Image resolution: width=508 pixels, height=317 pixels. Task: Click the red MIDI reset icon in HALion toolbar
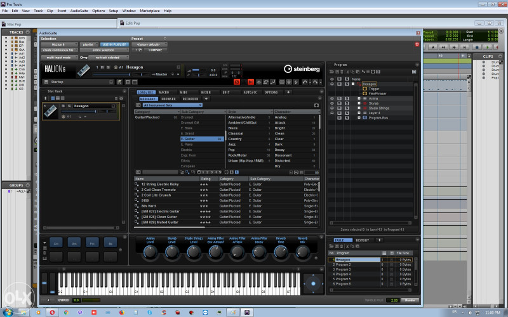click(237, 82)
